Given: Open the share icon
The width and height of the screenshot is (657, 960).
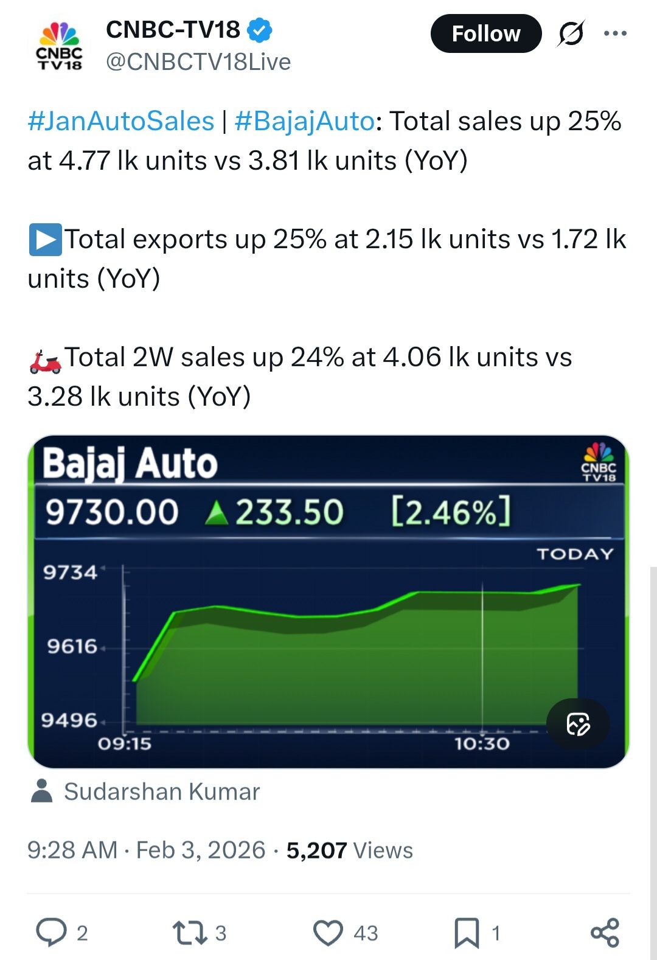Looking at the screenshot, I should coord(605,932).
